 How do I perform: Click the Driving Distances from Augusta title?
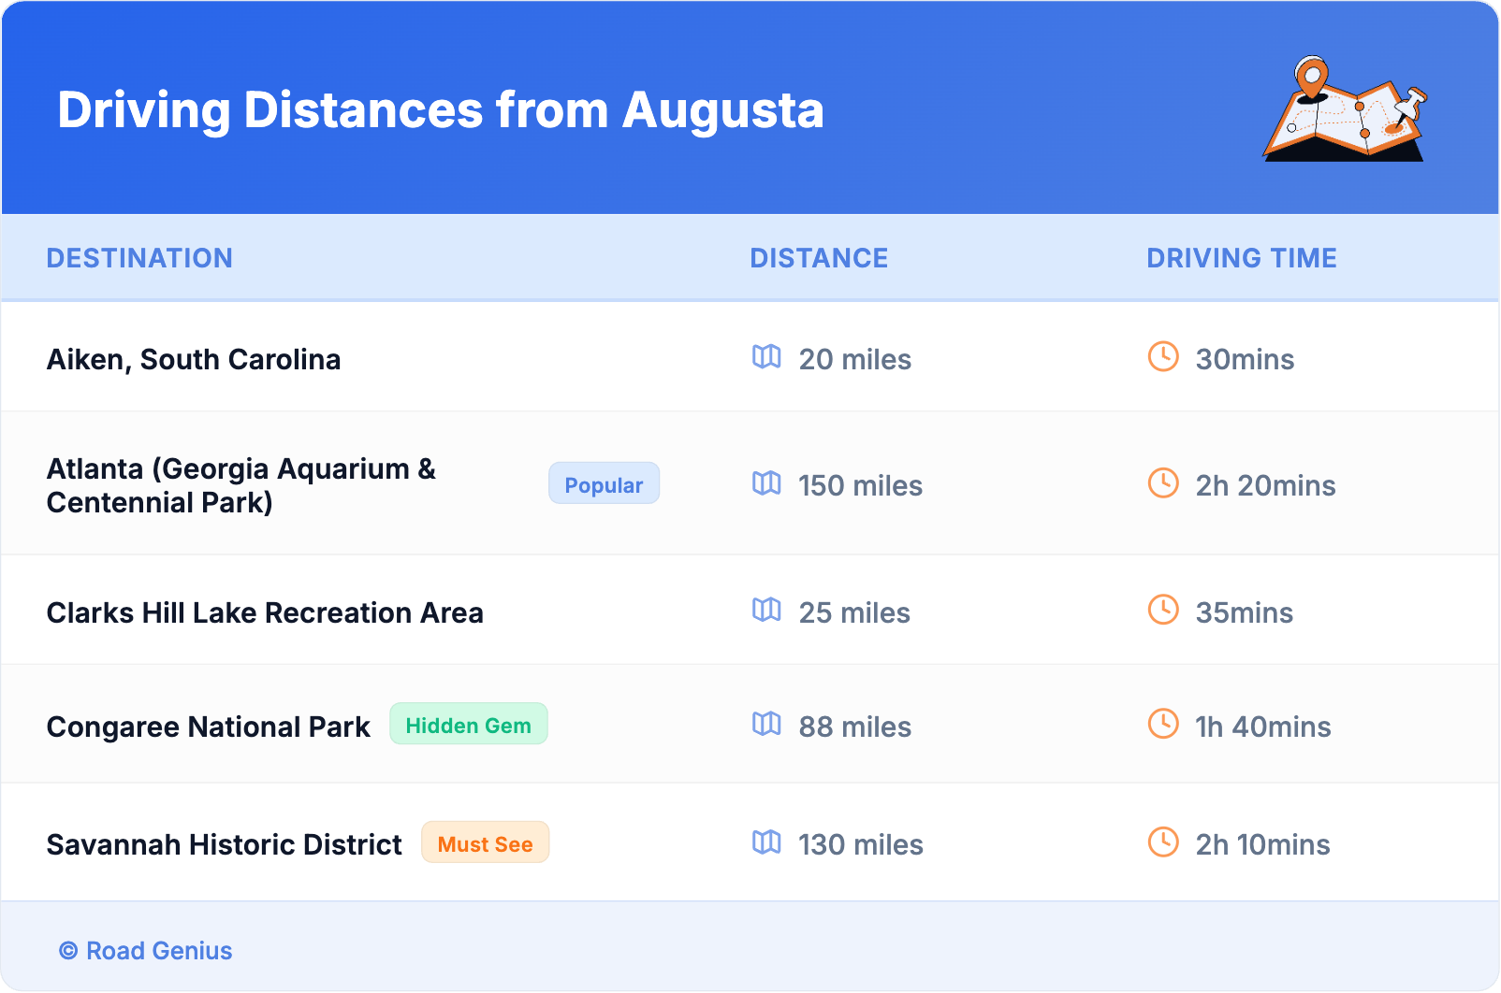(x=441, y=110)
